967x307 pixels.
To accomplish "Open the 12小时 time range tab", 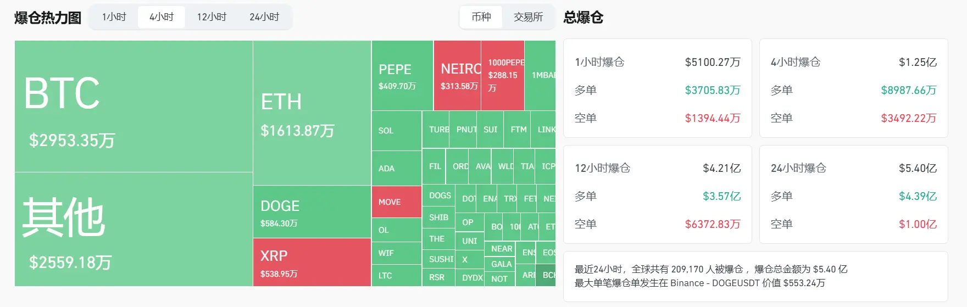I will click(x=212, y=17).
